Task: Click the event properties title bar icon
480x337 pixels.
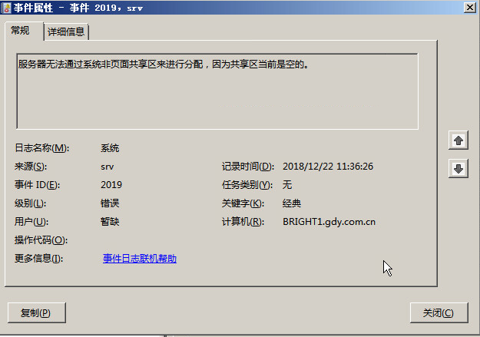Action: [x=7, y=8]
